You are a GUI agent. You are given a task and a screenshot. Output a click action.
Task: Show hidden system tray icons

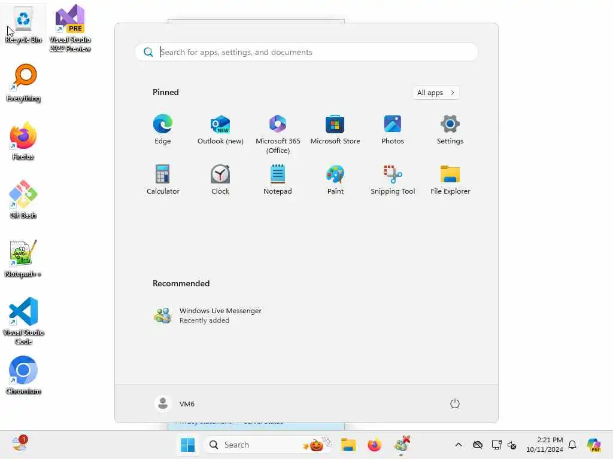459,445
